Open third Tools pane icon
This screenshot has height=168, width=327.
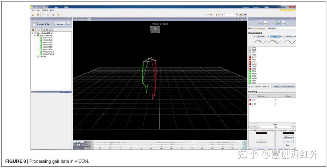coord(272,23)
